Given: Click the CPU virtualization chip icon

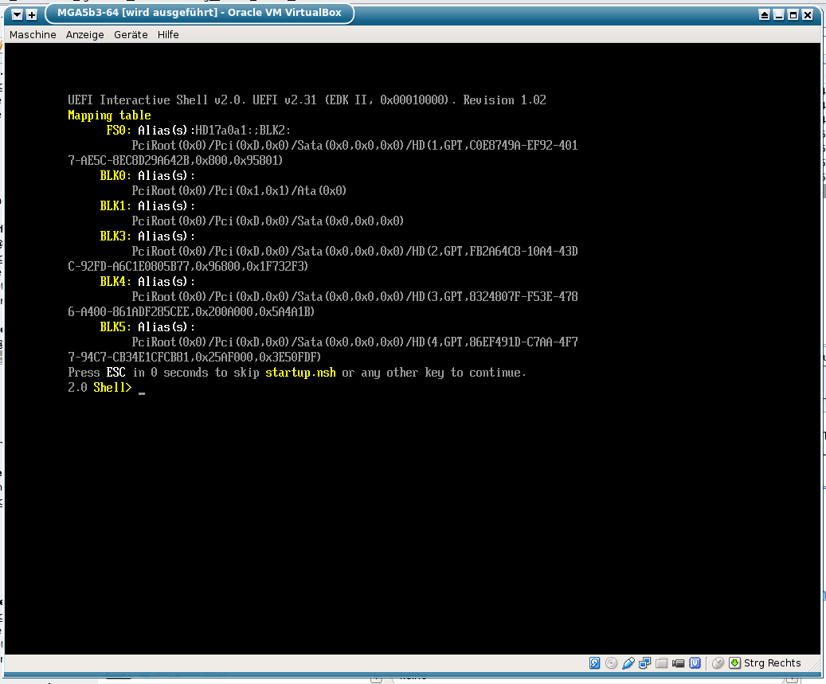Looking at the screenshot, I should tap(695, 663).
